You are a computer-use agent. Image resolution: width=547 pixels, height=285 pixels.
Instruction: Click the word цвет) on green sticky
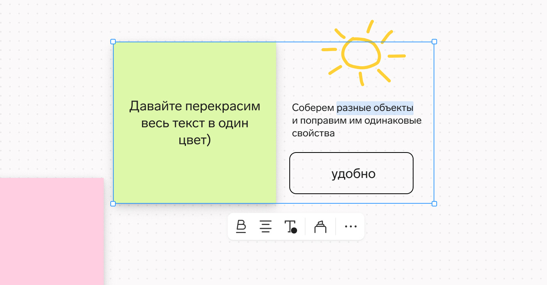[195, 140]
